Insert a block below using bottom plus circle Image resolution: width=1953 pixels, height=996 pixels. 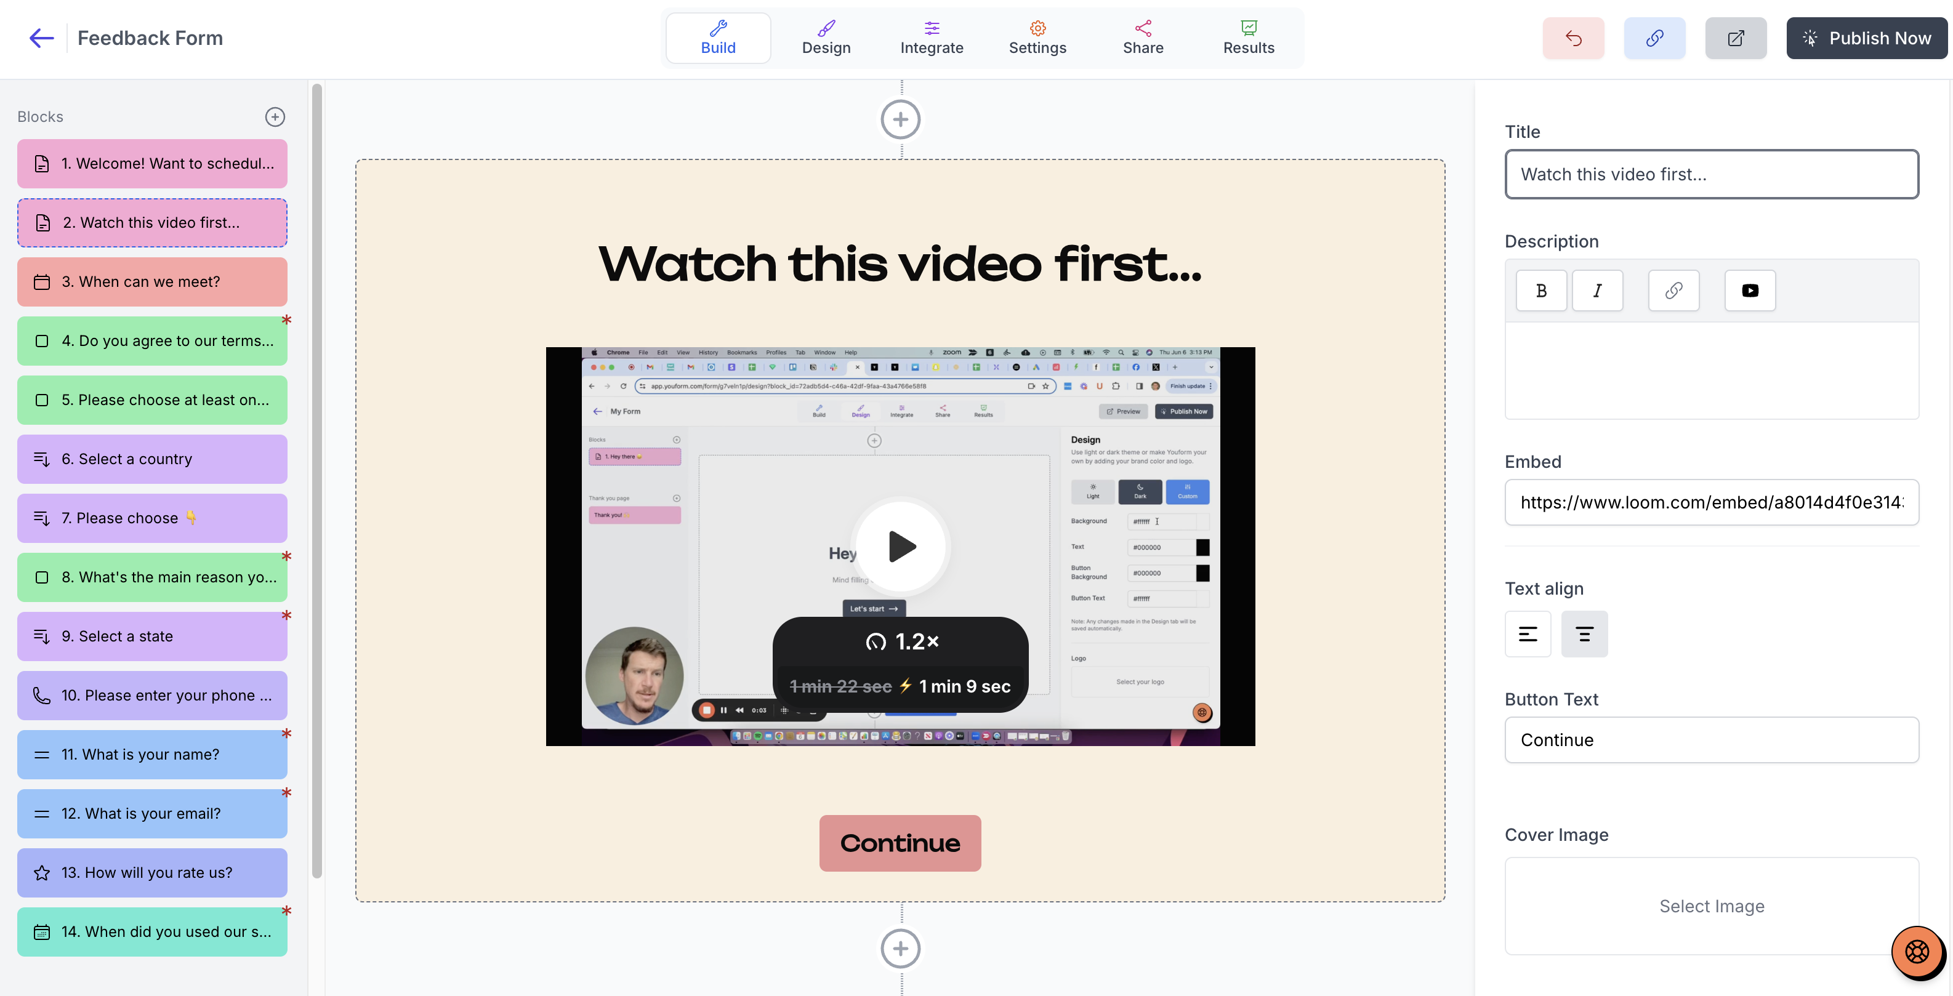(x=900, y=949)
